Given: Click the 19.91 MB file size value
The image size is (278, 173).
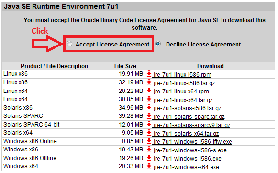Looking at the screenshot, I should click(x=131, y=74).
